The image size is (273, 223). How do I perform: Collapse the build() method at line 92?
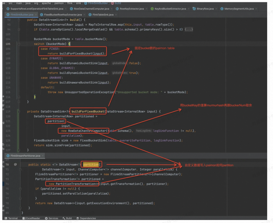[x=19, y=20]
